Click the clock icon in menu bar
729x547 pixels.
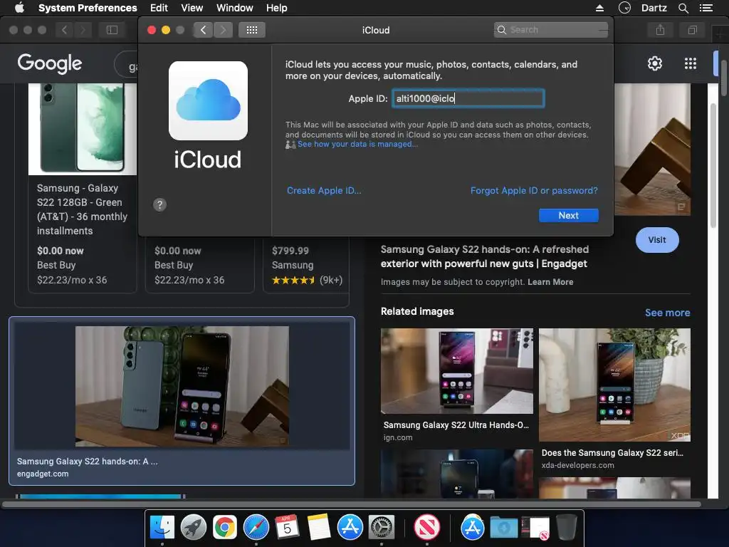point(624,8)
